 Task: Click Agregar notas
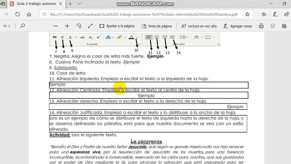coord(238,26)
